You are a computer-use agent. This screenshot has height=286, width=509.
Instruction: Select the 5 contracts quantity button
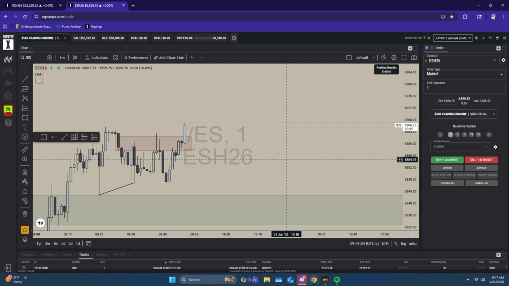click(464, 135)
